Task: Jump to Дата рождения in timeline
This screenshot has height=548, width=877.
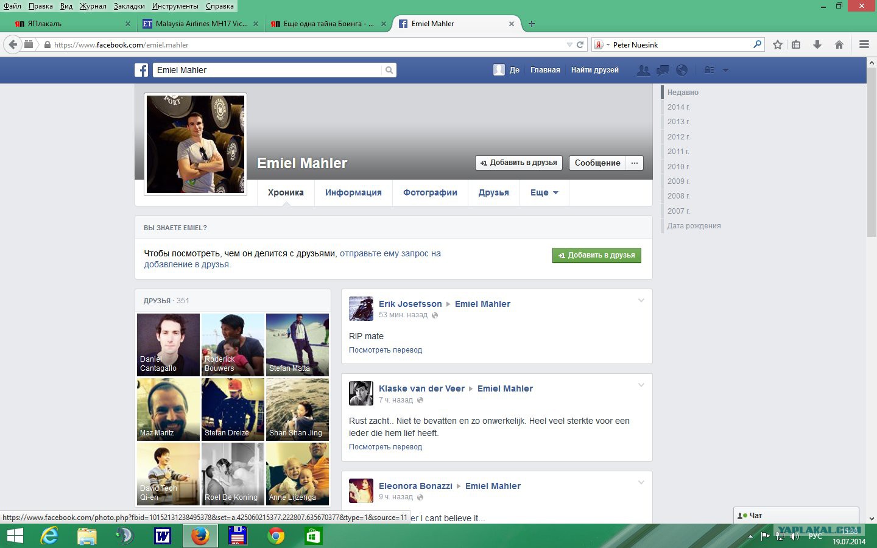Action: pyautogui.click(x=694, y=226)
